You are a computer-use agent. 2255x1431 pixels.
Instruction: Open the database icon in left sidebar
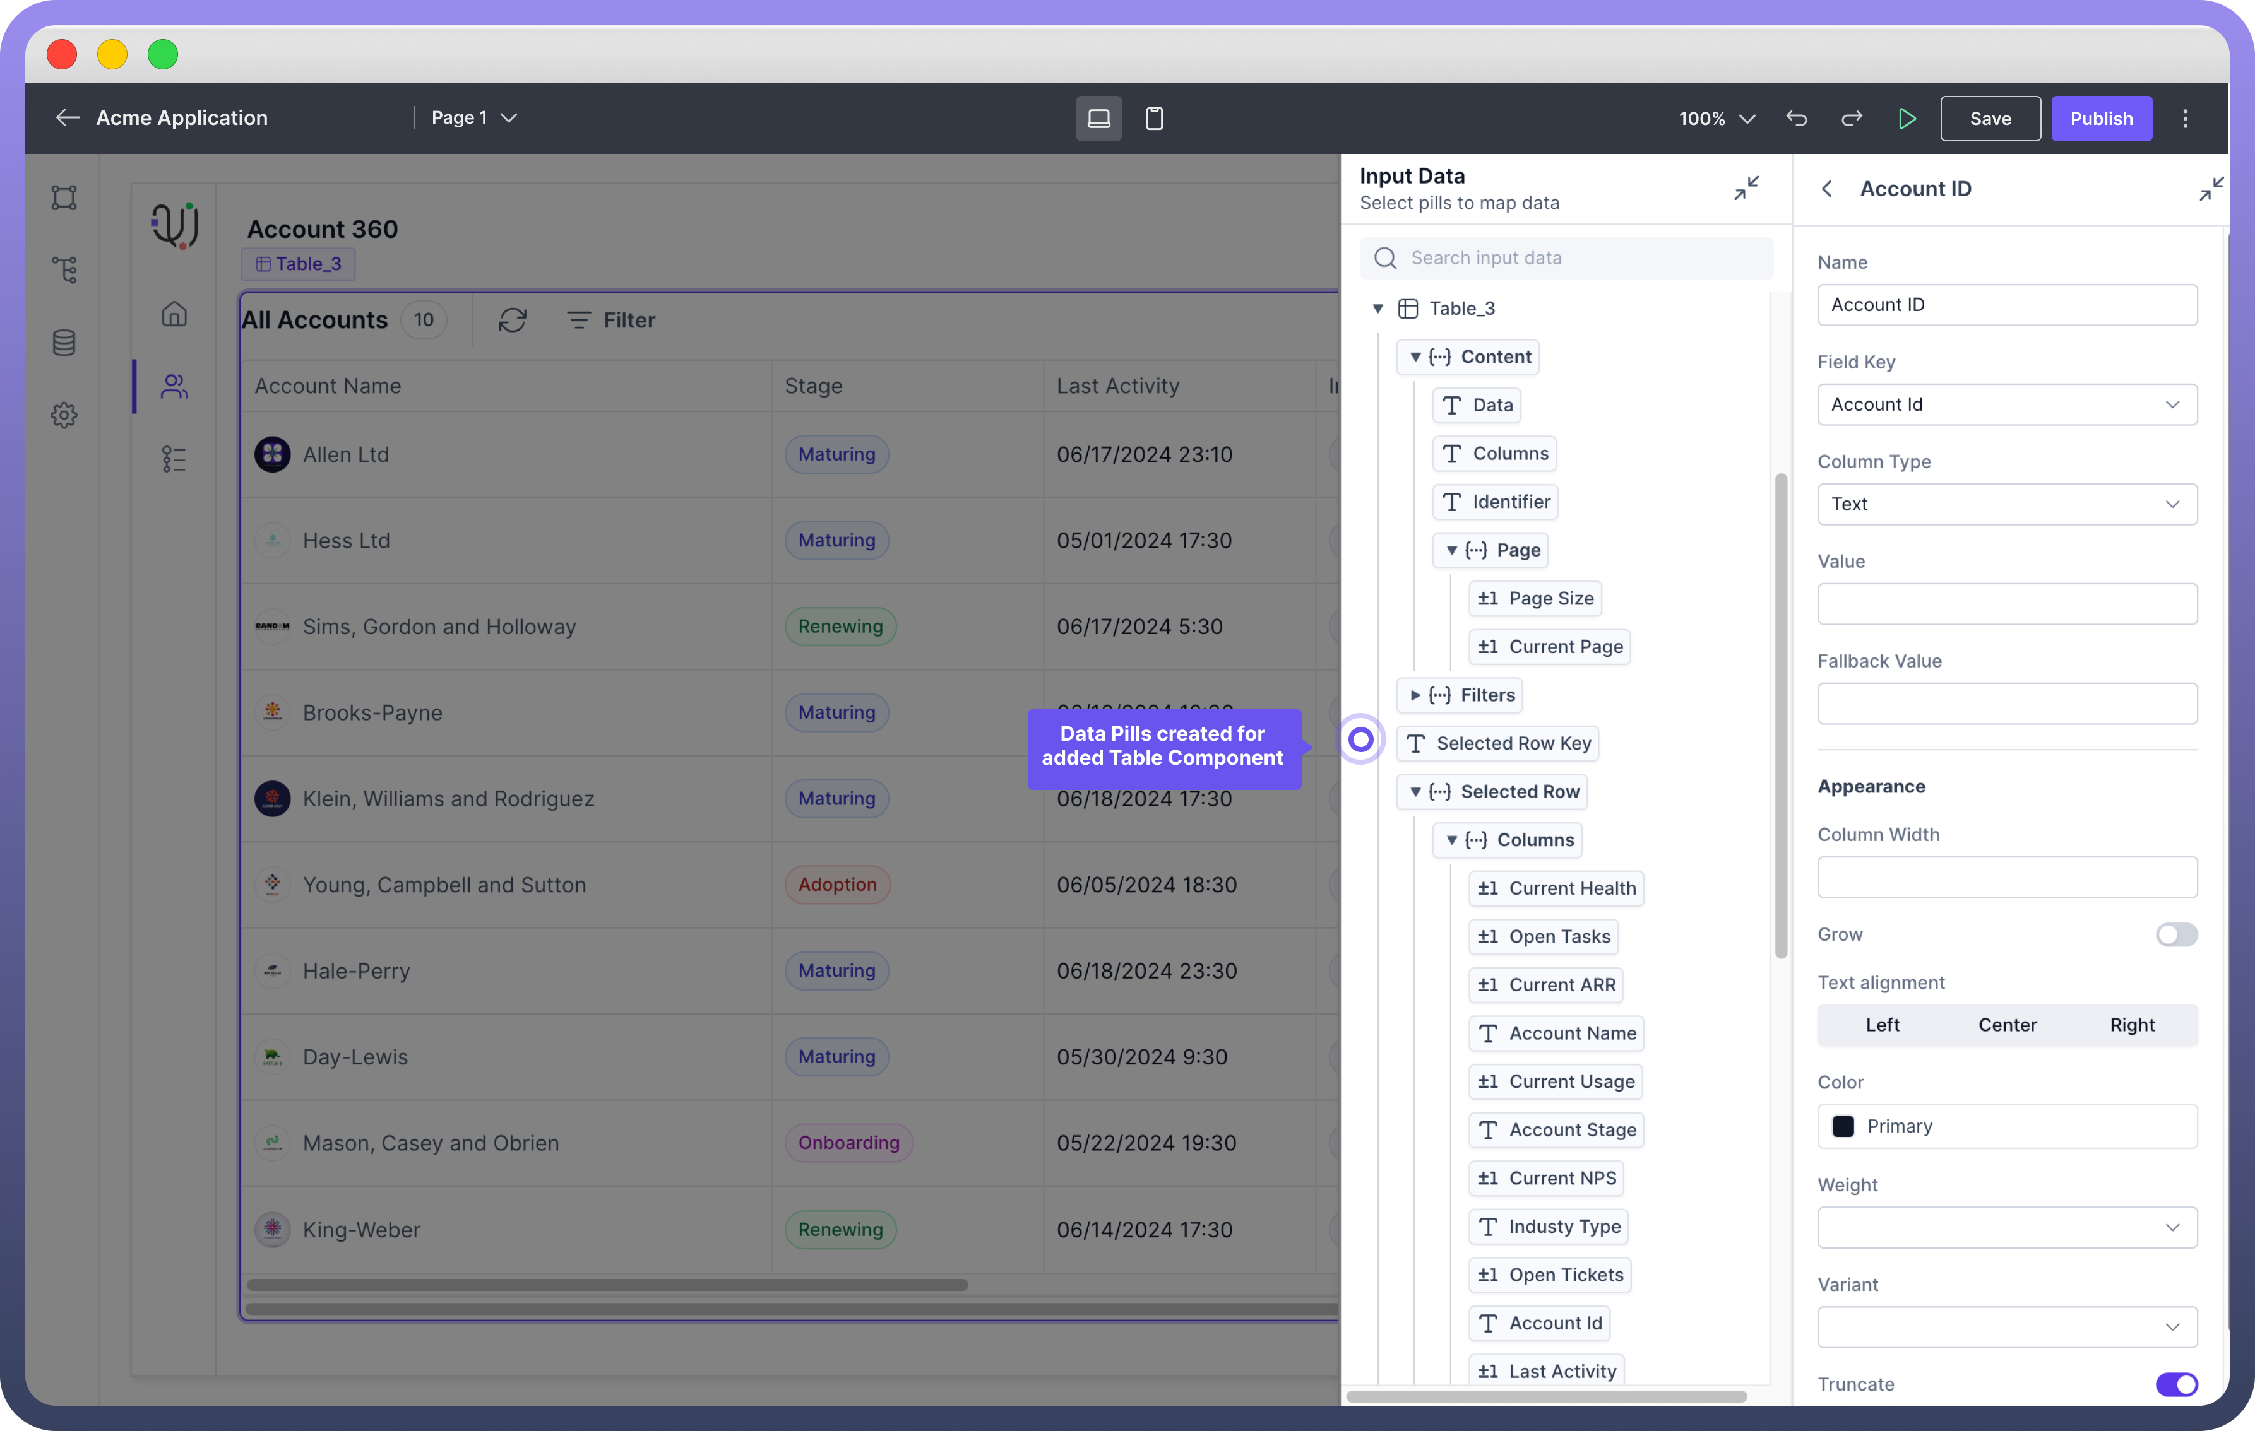coord(64,343)
